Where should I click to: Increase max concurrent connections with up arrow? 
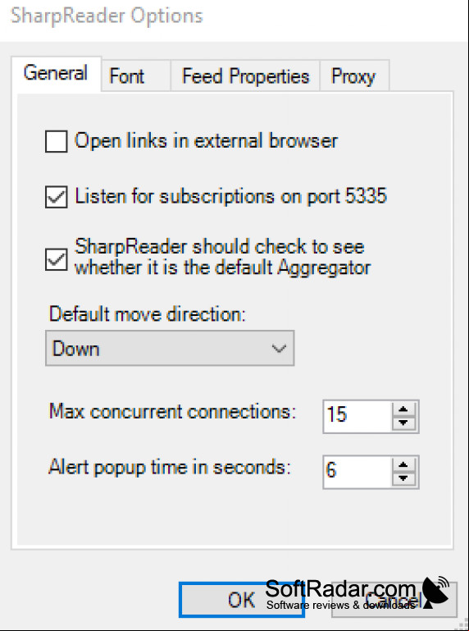403,409
